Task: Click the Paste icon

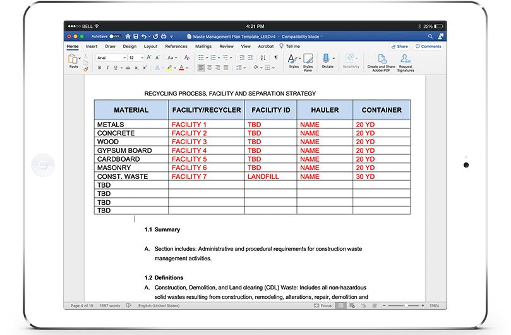Action: point(74,60)
